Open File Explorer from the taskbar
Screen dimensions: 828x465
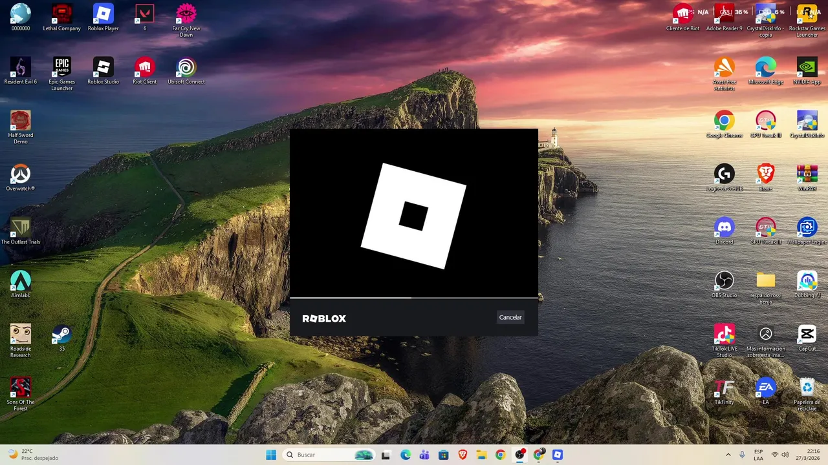coord(481,455)
